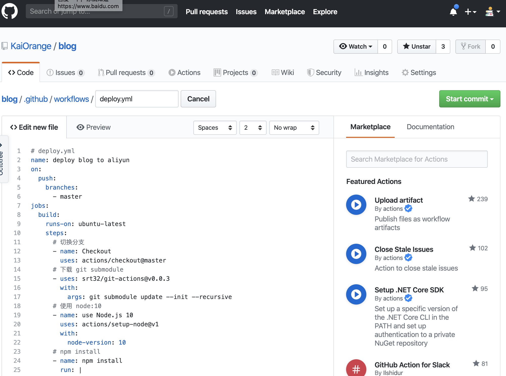Click the Upload artifact action icon
506x376 pixels.
click(356, 205)
